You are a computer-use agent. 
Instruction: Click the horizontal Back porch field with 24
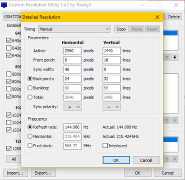[x=72, y=79]
